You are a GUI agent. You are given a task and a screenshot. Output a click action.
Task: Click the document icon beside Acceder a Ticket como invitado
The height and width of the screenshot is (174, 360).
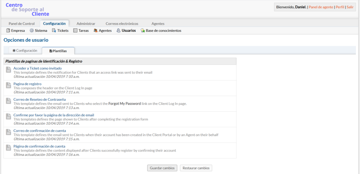tap(9, 70)
